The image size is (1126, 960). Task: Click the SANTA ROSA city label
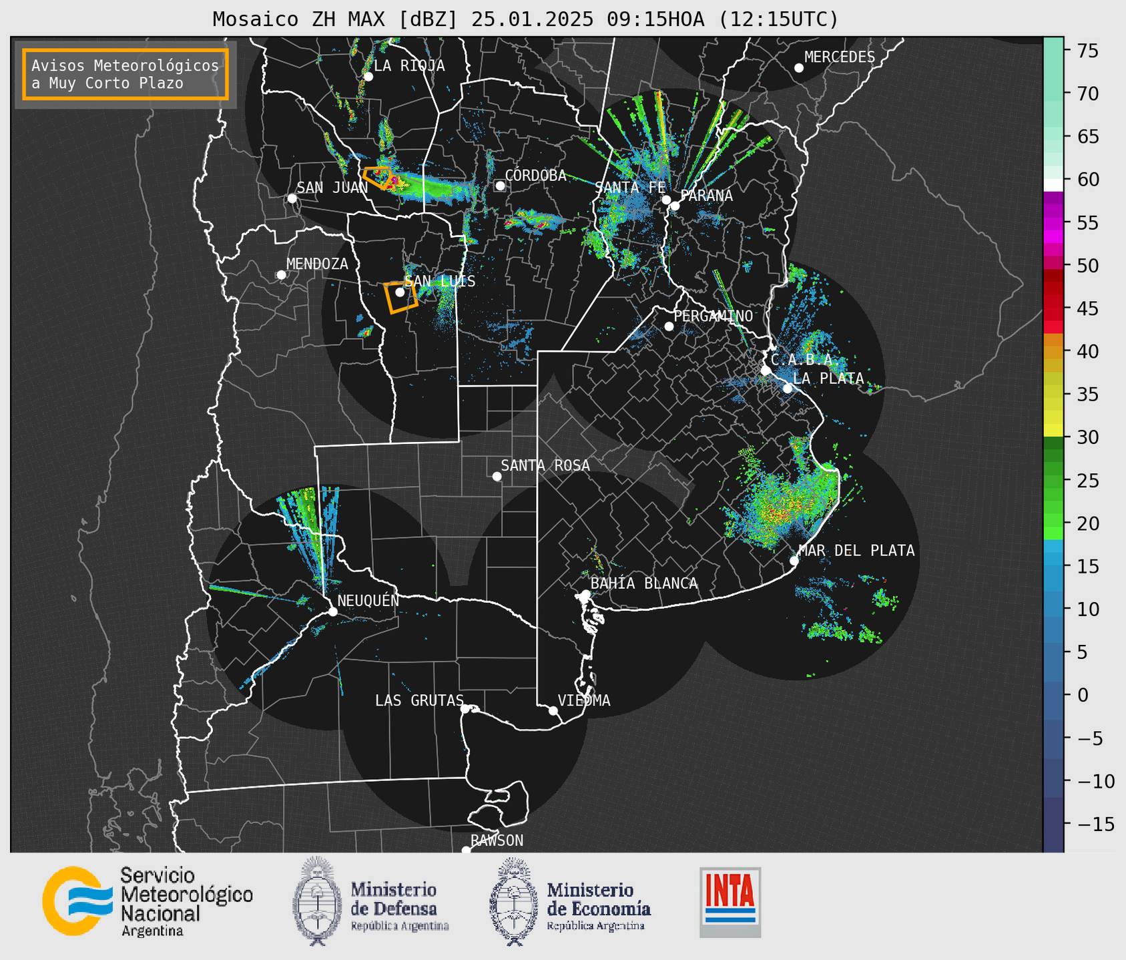click(545, 465)
